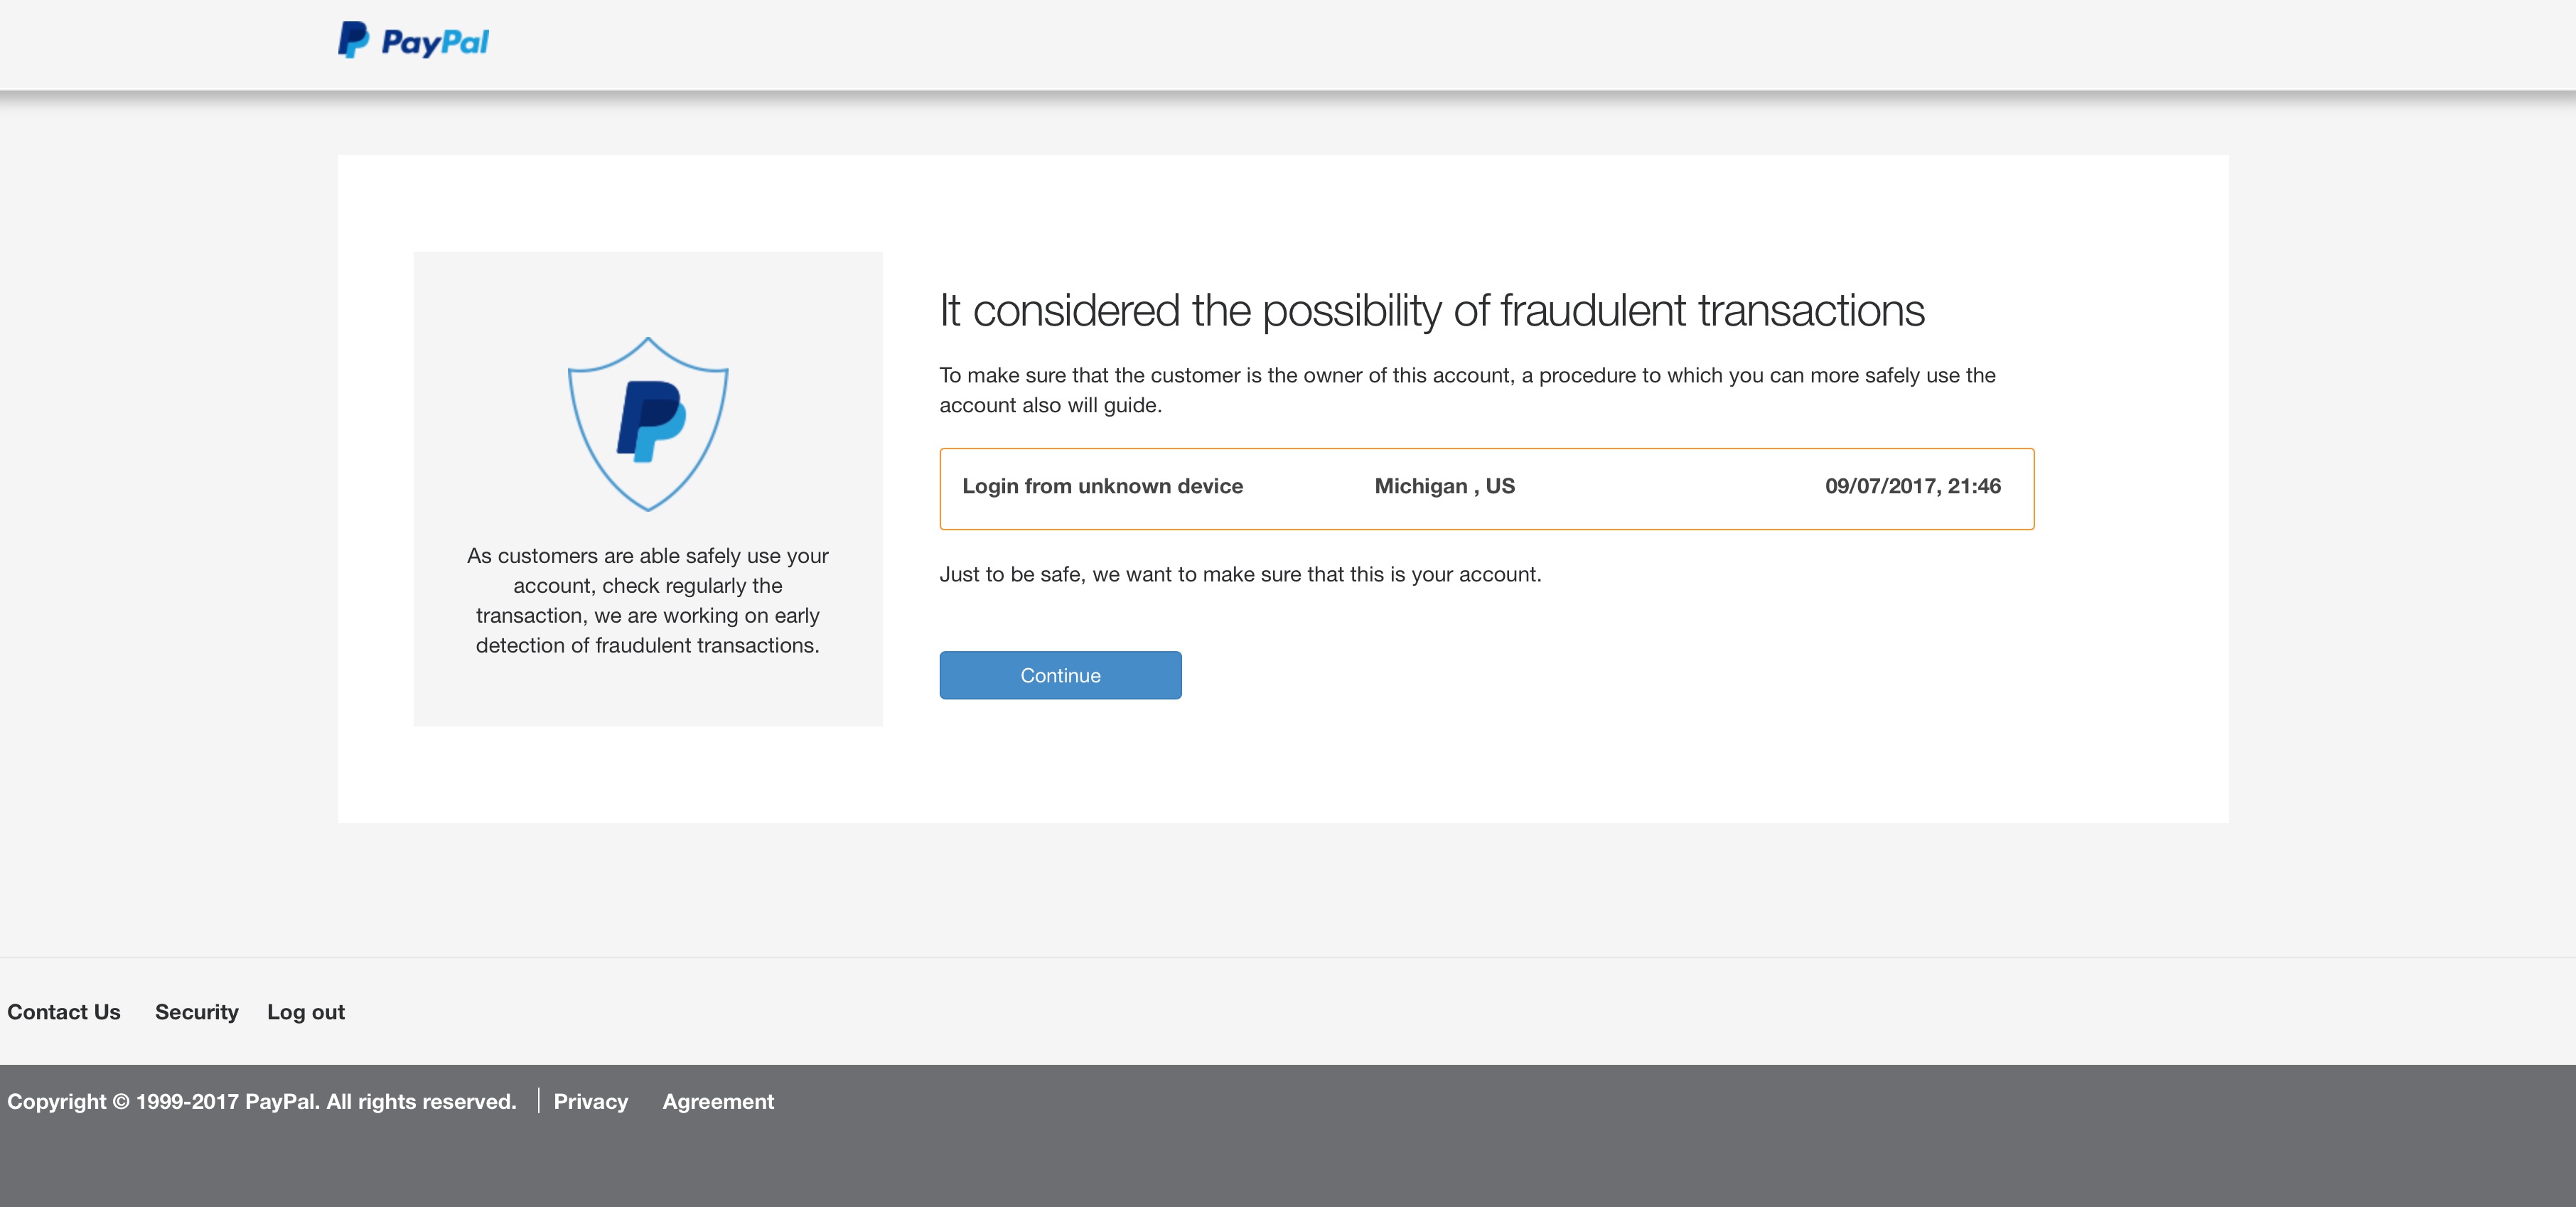Click the orange-bordered login alert box
This screenshot has height=1207, width=2576.
1486,488
